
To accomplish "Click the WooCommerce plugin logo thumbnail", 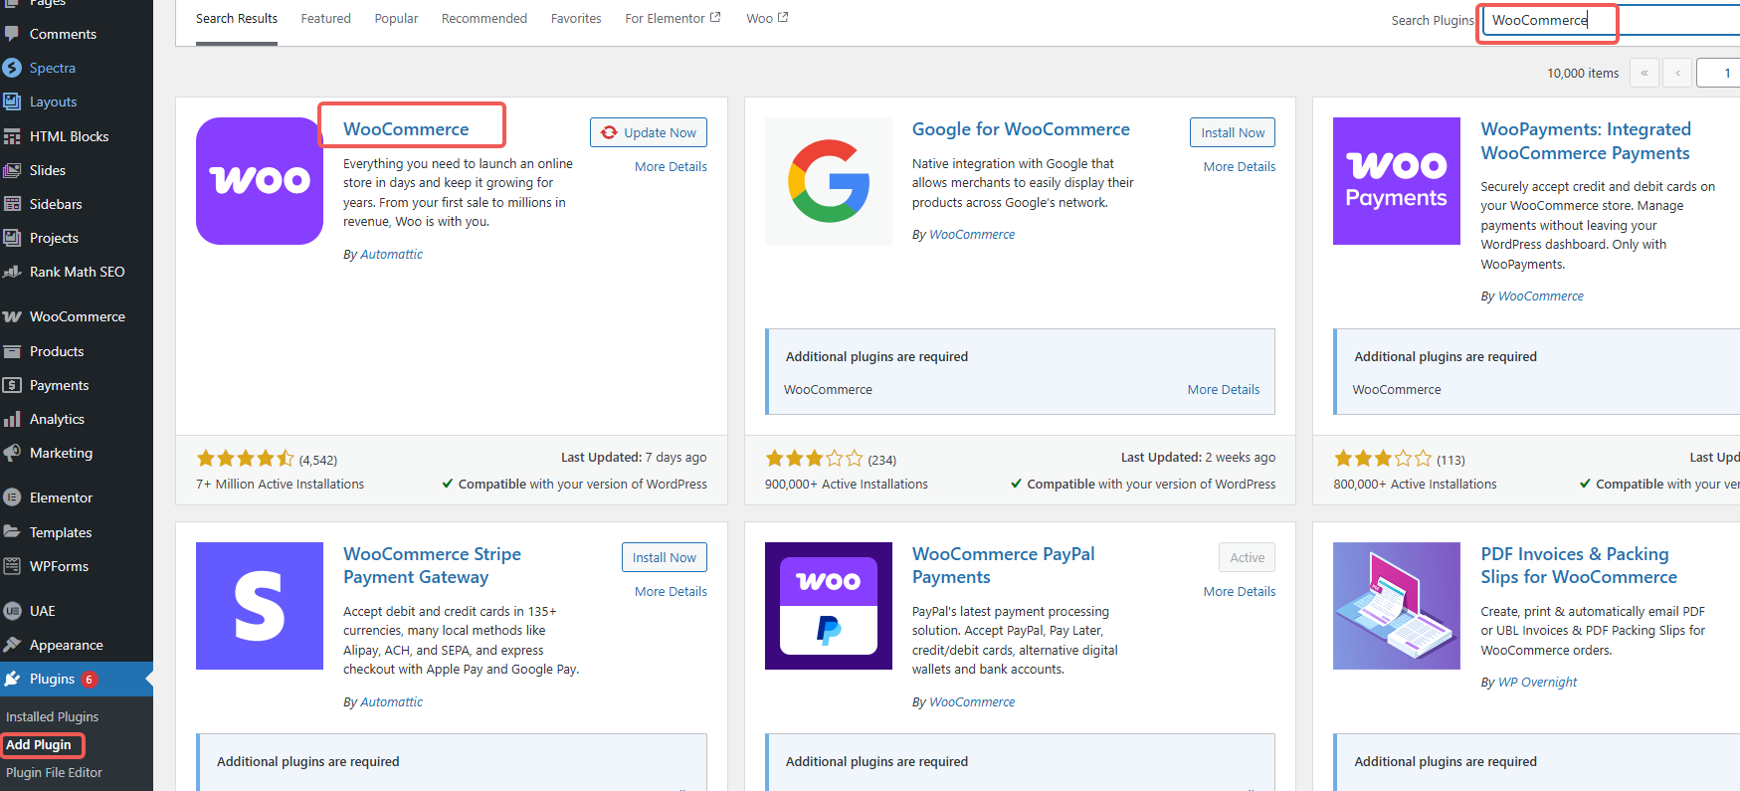I will click(x=260, y=181).
